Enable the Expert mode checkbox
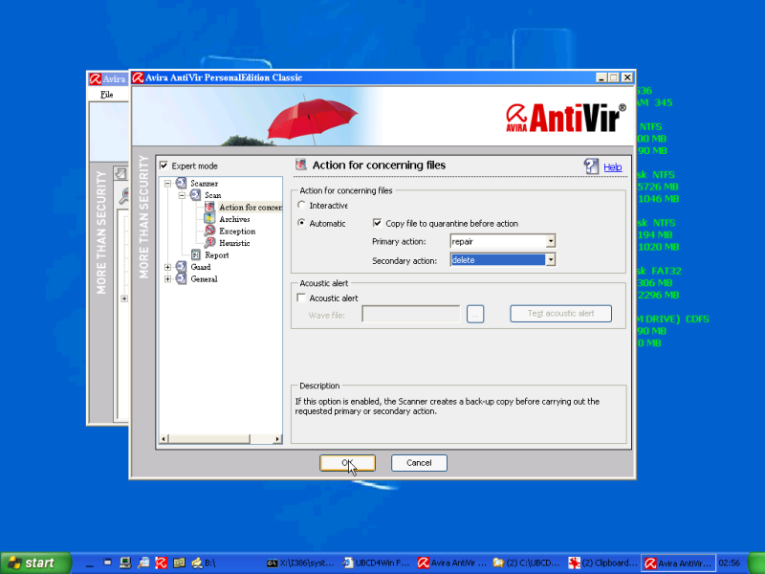Screen dimensions: 765x574 click(164, 166)
